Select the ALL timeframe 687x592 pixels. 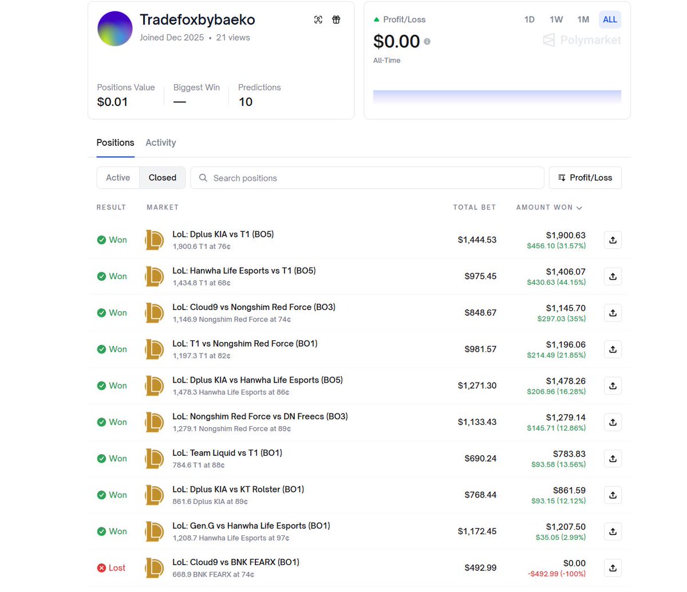coord(610,19)
